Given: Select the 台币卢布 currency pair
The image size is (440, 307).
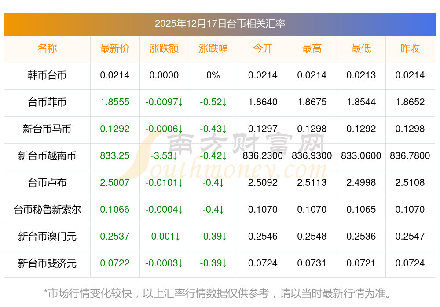Looking at the screenshot, I should (47, 183).
